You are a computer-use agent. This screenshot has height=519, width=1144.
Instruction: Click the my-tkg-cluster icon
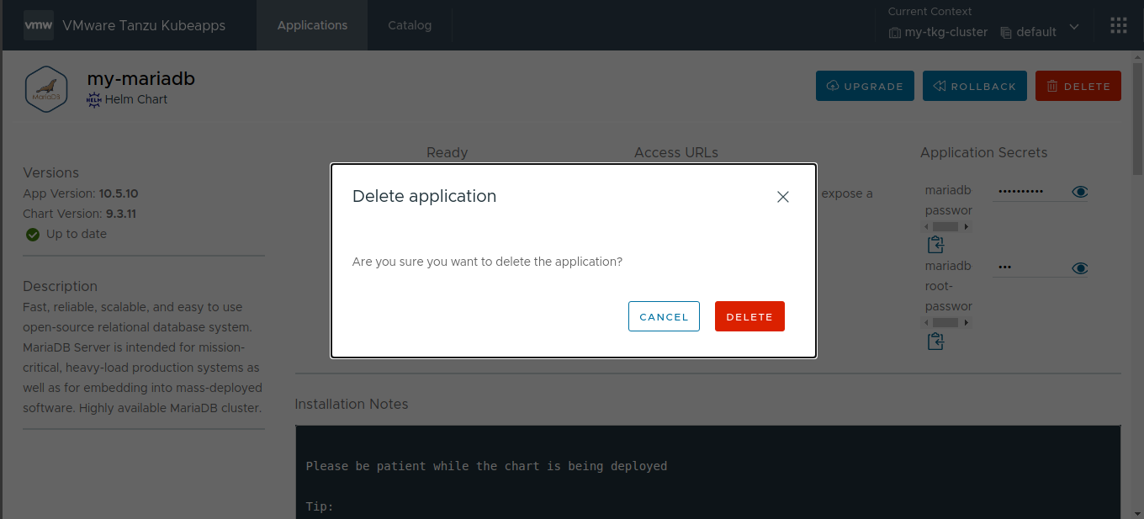(x=893, y=32)
